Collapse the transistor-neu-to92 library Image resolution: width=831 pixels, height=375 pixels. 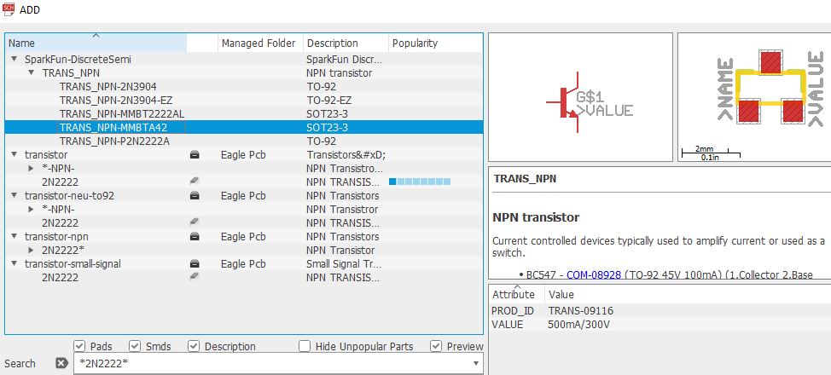pyautogui.click(x=15, y=195)
